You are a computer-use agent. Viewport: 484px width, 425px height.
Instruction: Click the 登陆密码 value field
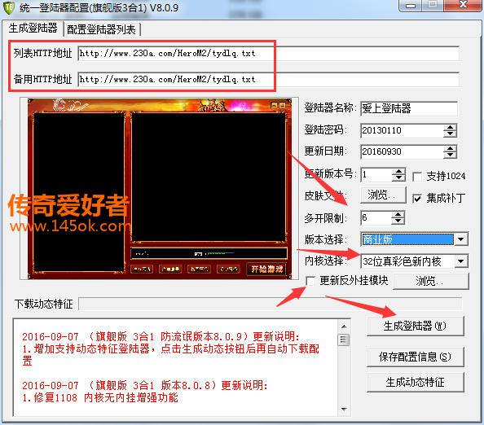click(x=403, y=130)
